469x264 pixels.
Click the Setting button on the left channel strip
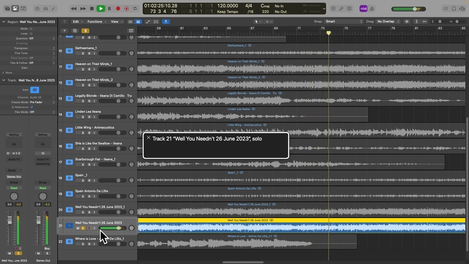coord(14,135)
